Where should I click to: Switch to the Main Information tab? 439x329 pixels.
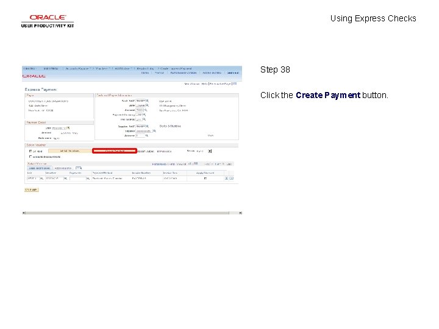tap(40, 168)
